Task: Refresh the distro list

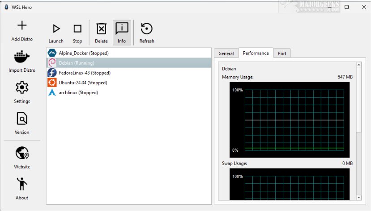Action: click(146, 29)
